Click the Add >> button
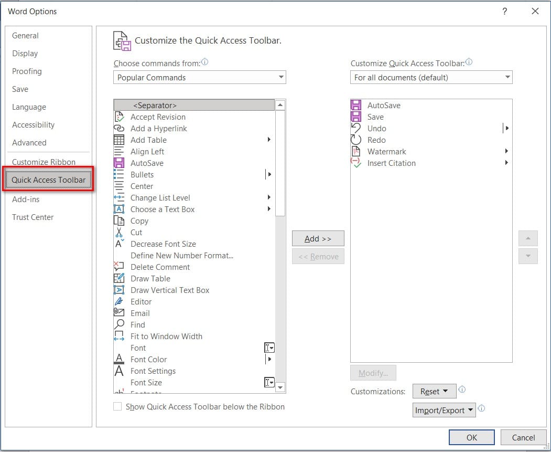Viewport: 551px width, 452px height. tap(318, 238)
